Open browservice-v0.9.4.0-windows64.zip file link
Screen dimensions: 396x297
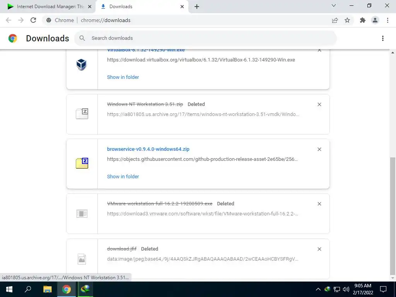coord(148,149)
